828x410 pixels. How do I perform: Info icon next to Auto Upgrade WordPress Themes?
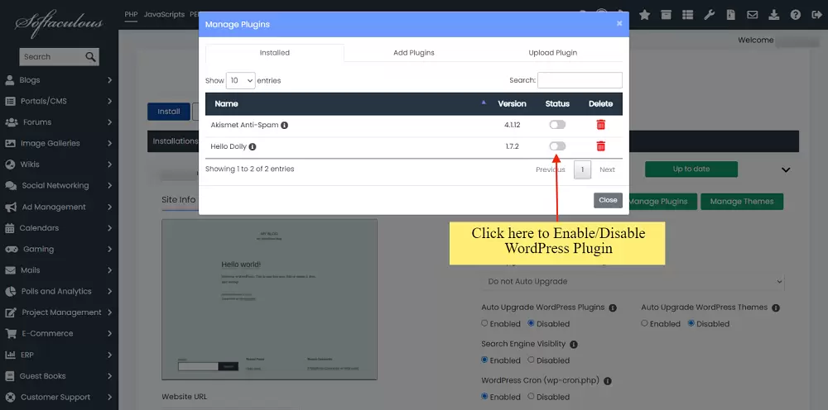pyautogui.click(x=775, y=307)
